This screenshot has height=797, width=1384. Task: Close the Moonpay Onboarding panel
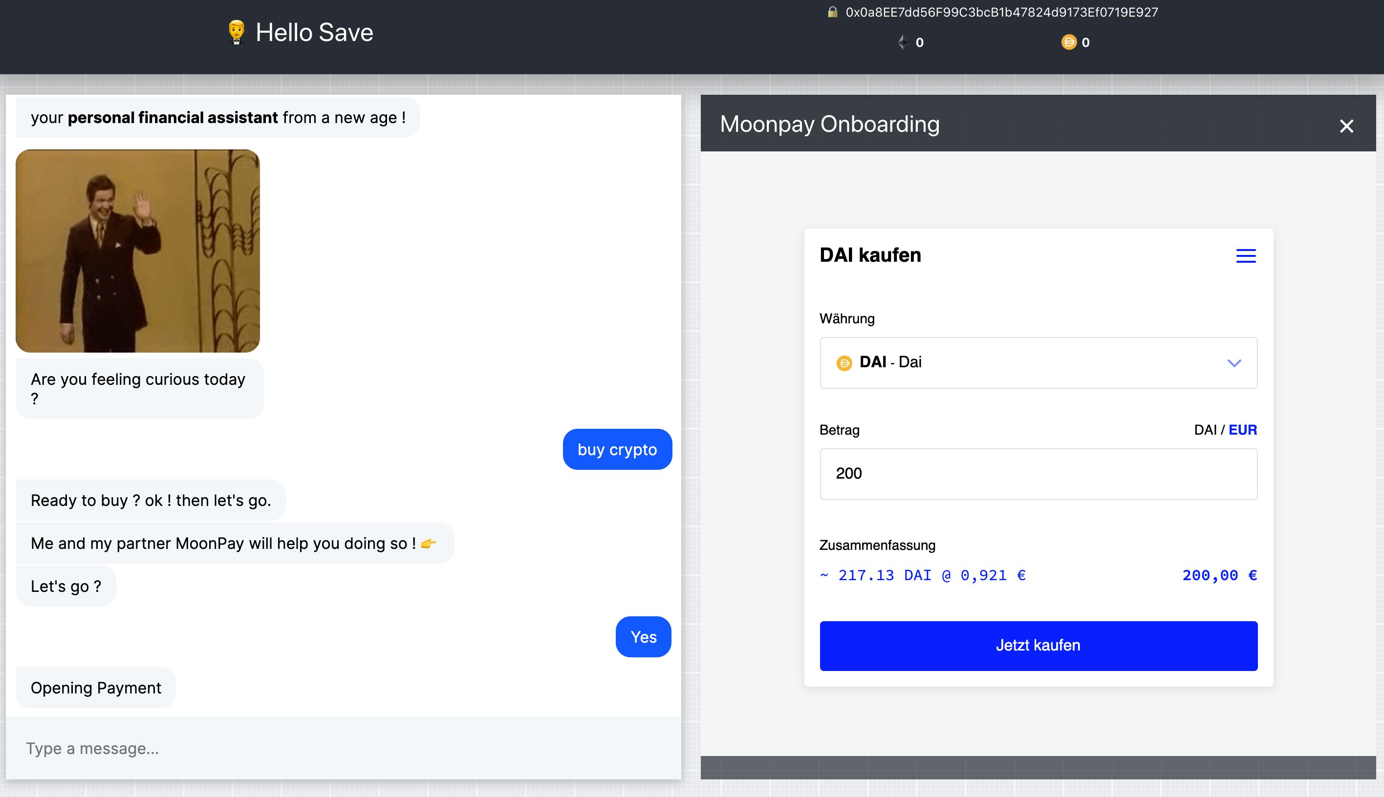1348,126
